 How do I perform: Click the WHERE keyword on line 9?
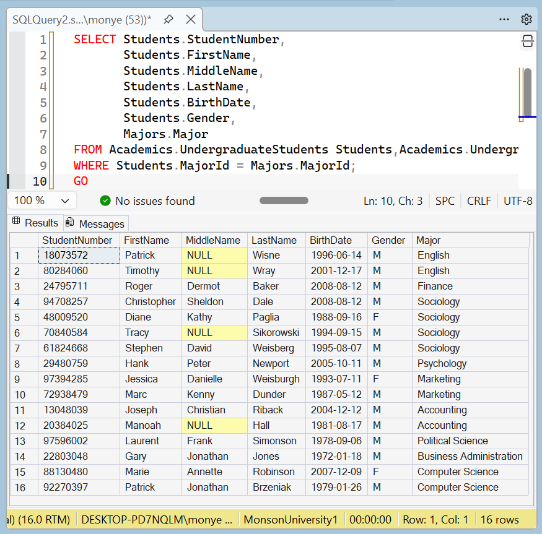[91, 165]
